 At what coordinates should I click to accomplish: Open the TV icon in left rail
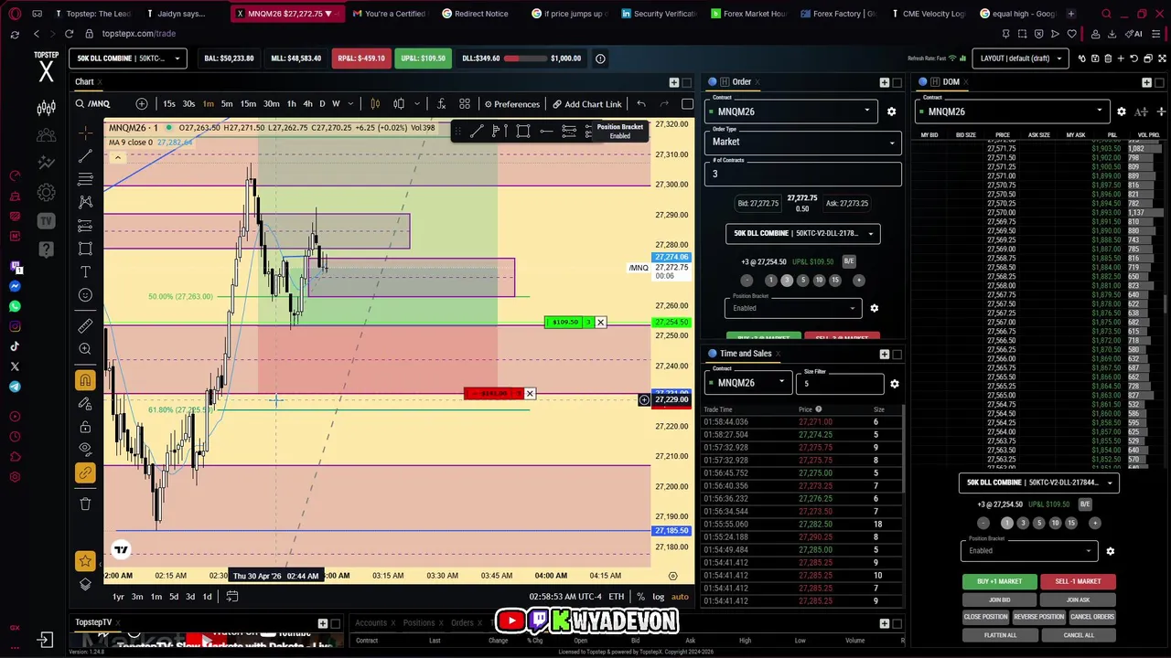pos(46,221)
